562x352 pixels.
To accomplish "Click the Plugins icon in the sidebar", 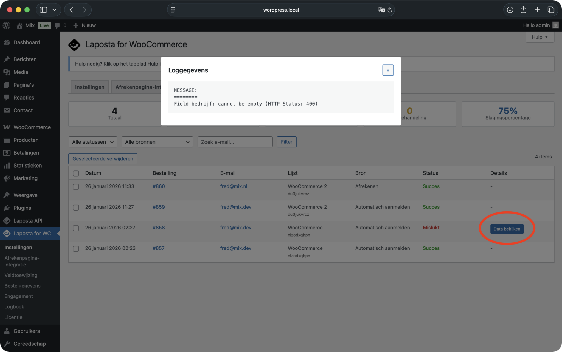I will click(x=7, y=208).
